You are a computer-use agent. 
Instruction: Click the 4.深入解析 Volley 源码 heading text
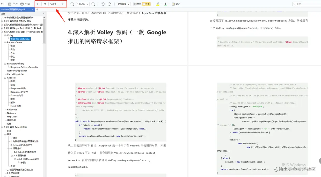pos(117,37)
